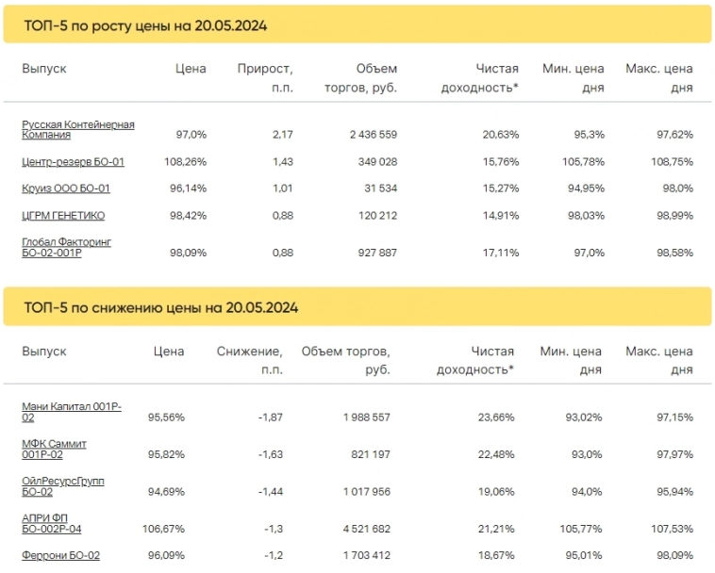Viewport: 715px width, 573px height.
Task: Open the Круиз ООО БО-01 issue
Action: (x=66, y=188)
